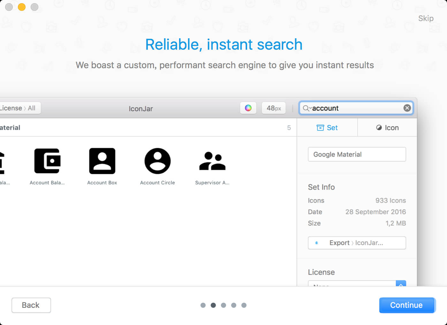This screenshot has width=447, height=325.
Task: Click the Back button
Action: [x=31, y=305]
